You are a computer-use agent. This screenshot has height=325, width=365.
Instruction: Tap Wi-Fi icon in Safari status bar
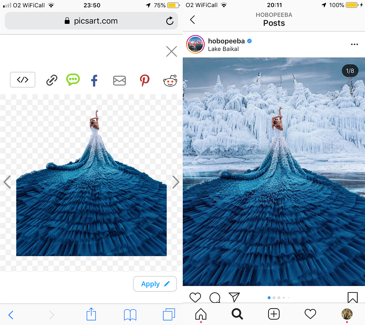pos(51,5)
